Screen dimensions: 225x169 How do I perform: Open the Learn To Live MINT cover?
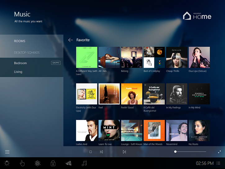109,131
